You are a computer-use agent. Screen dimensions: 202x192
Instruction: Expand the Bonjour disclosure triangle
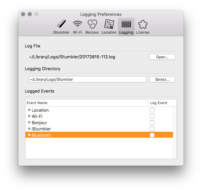point(29,122)
